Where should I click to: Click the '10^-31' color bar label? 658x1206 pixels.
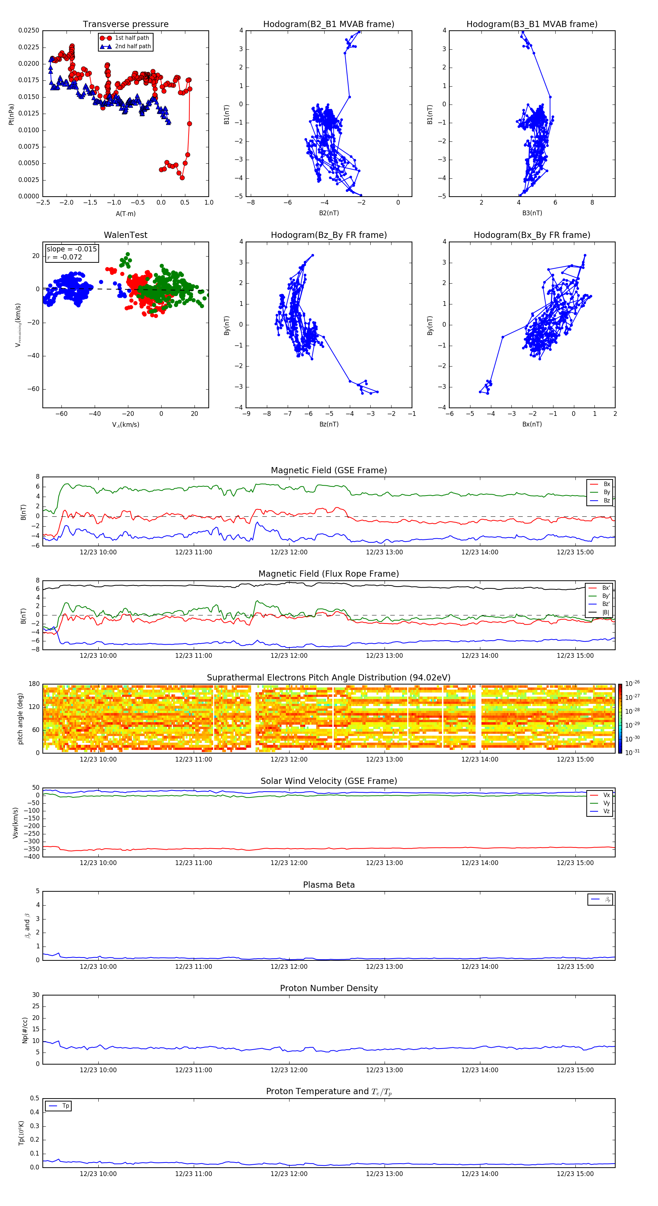pyautogui.click(x=632, y=752)
